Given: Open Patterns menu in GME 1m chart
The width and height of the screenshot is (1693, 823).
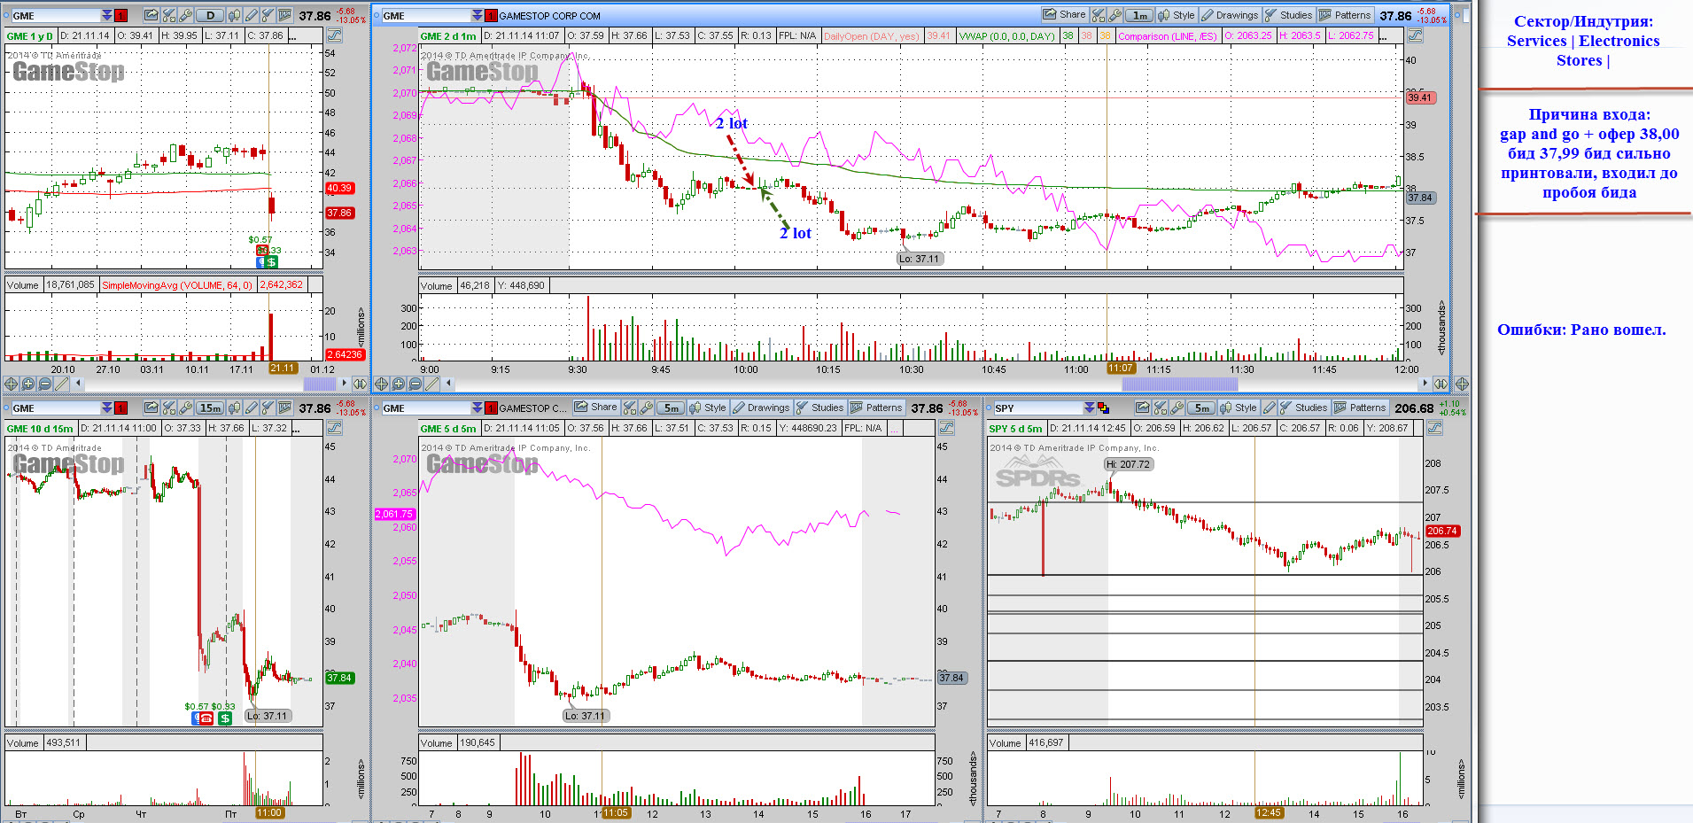Looking at the screenshot, I should click(1345, 15).
